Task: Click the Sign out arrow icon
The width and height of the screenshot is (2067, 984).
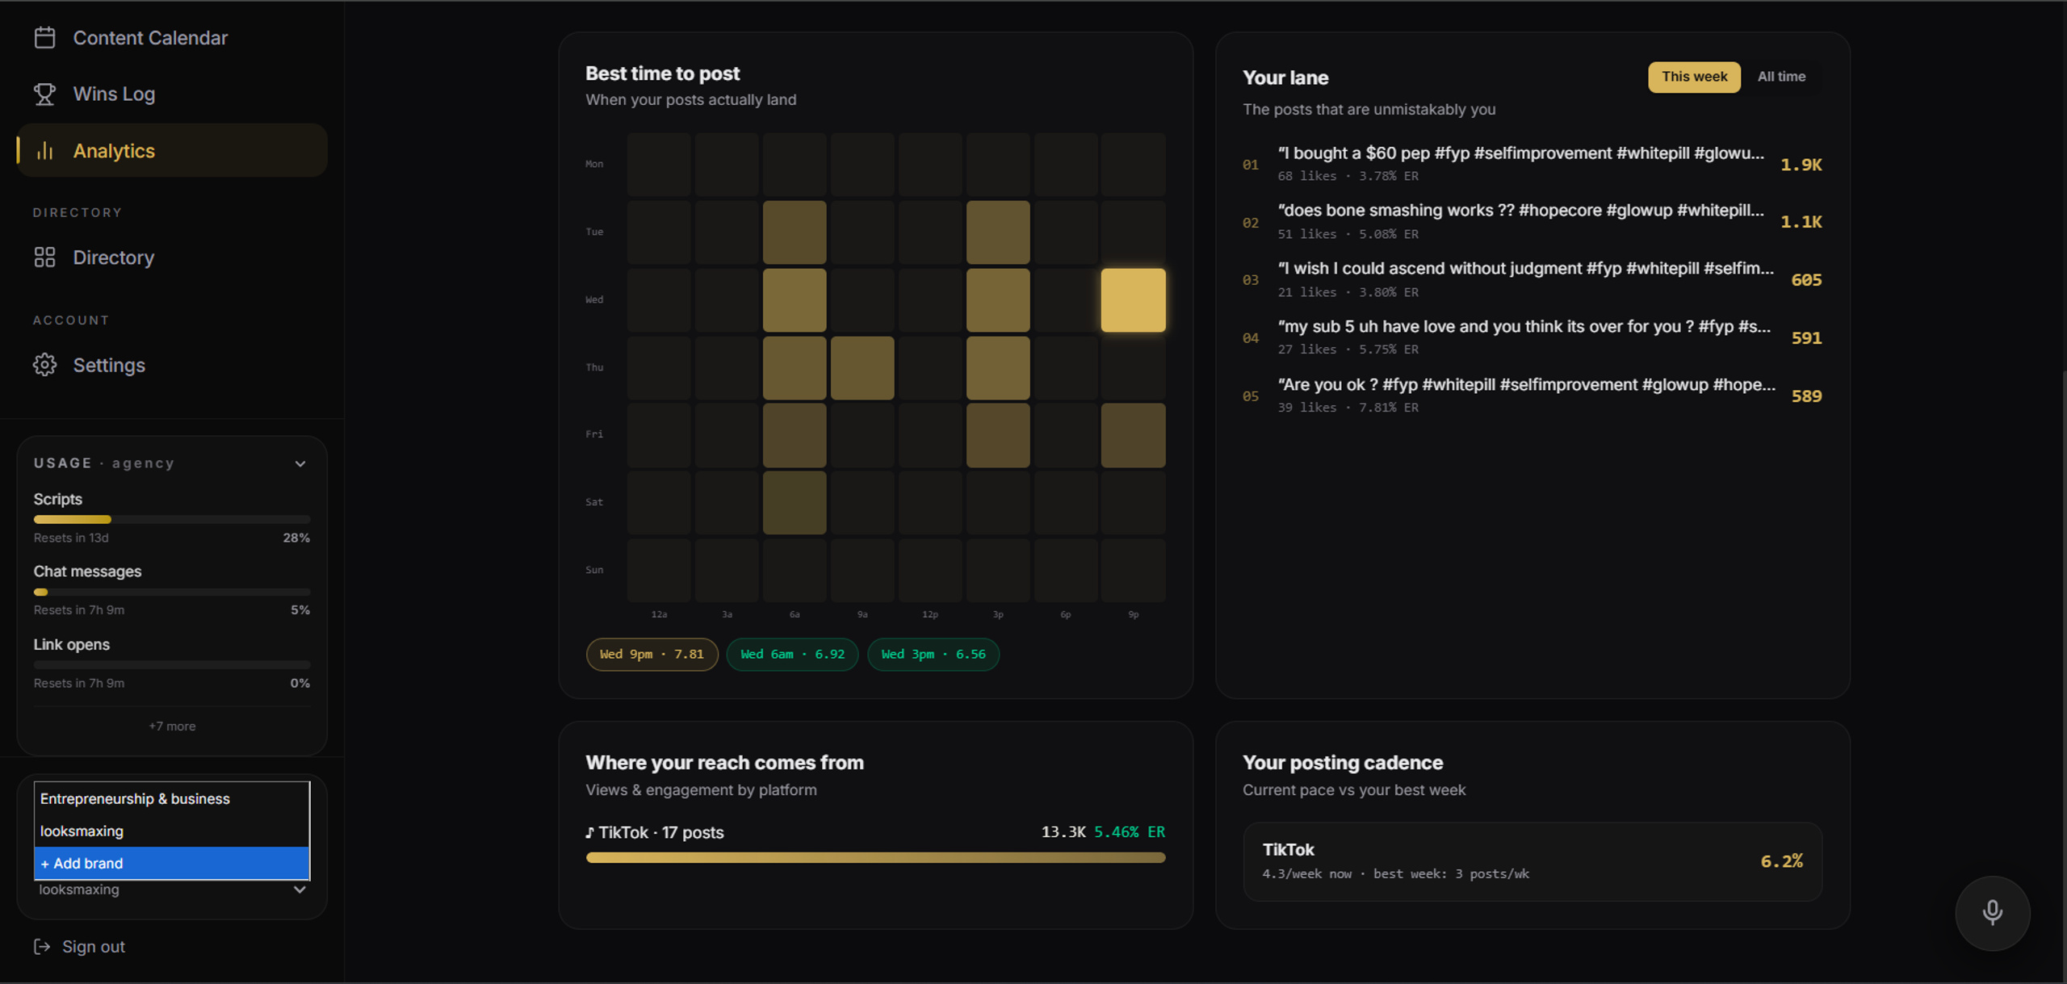Action: point(42,947)
